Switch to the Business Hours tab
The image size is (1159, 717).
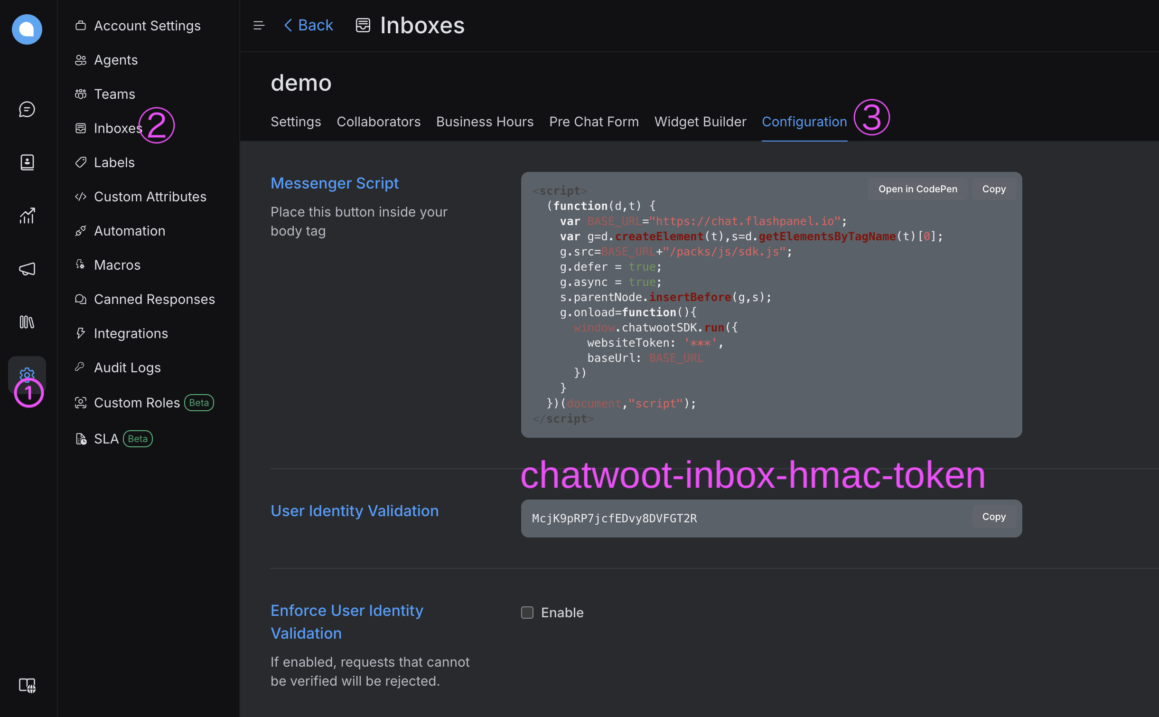point(485,122)
